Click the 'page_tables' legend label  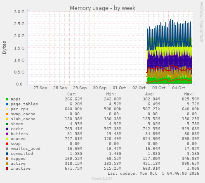[x=24, y=104]
